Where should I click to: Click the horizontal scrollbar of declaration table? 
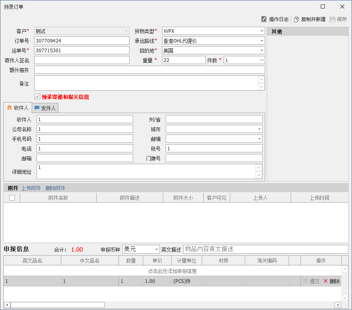[57, 305]
